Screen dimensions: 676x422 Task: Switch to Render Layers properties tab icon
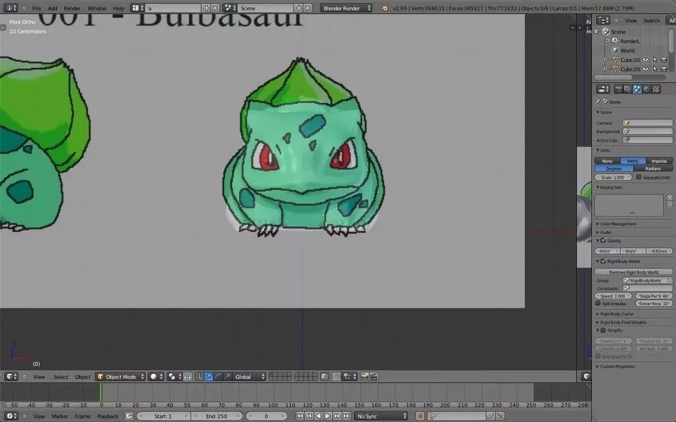[628, 89]
